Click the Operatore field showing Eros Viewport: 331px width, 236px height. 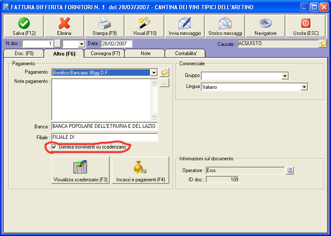[245, 170]
